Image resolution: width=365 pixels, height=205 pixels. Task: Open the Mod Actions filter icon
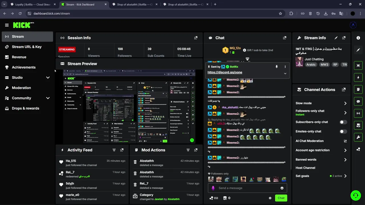[x=188, y=150]
